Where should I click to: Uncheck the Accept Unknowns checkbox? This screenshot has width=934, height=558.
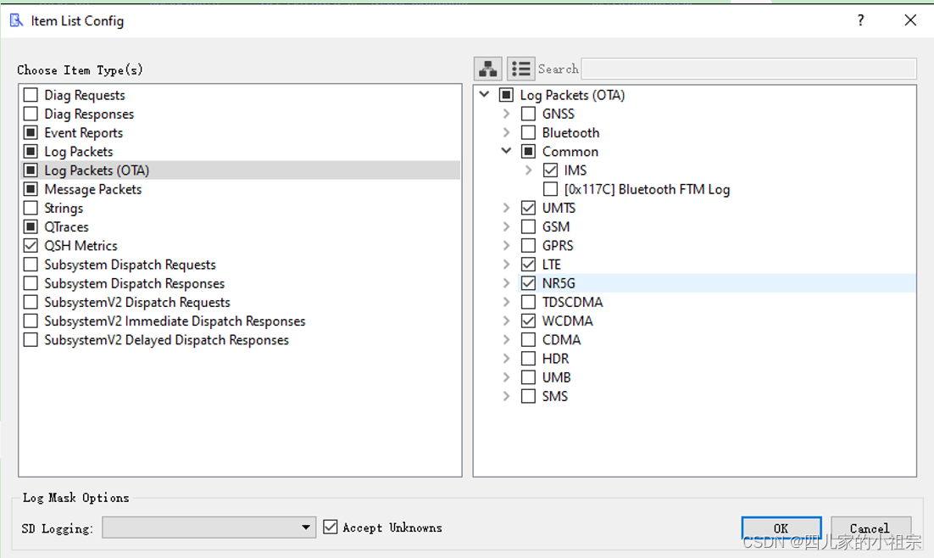click(x=331, y=527)
